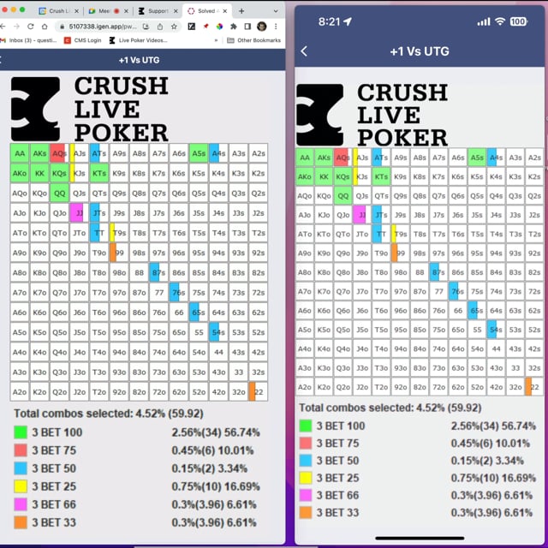Tap back arrow in phone app header

coord(305,51)
